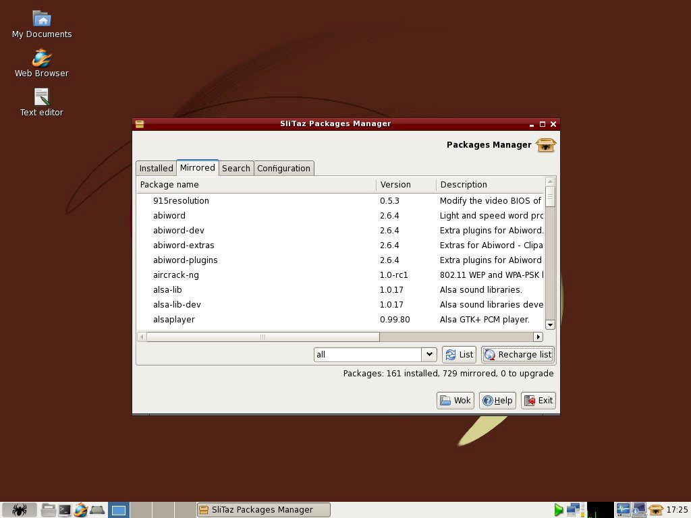The height and width of the screenshot is (518, 691).
Task: Select the alsa-lib-dev package row
Action: click(340, 305)
